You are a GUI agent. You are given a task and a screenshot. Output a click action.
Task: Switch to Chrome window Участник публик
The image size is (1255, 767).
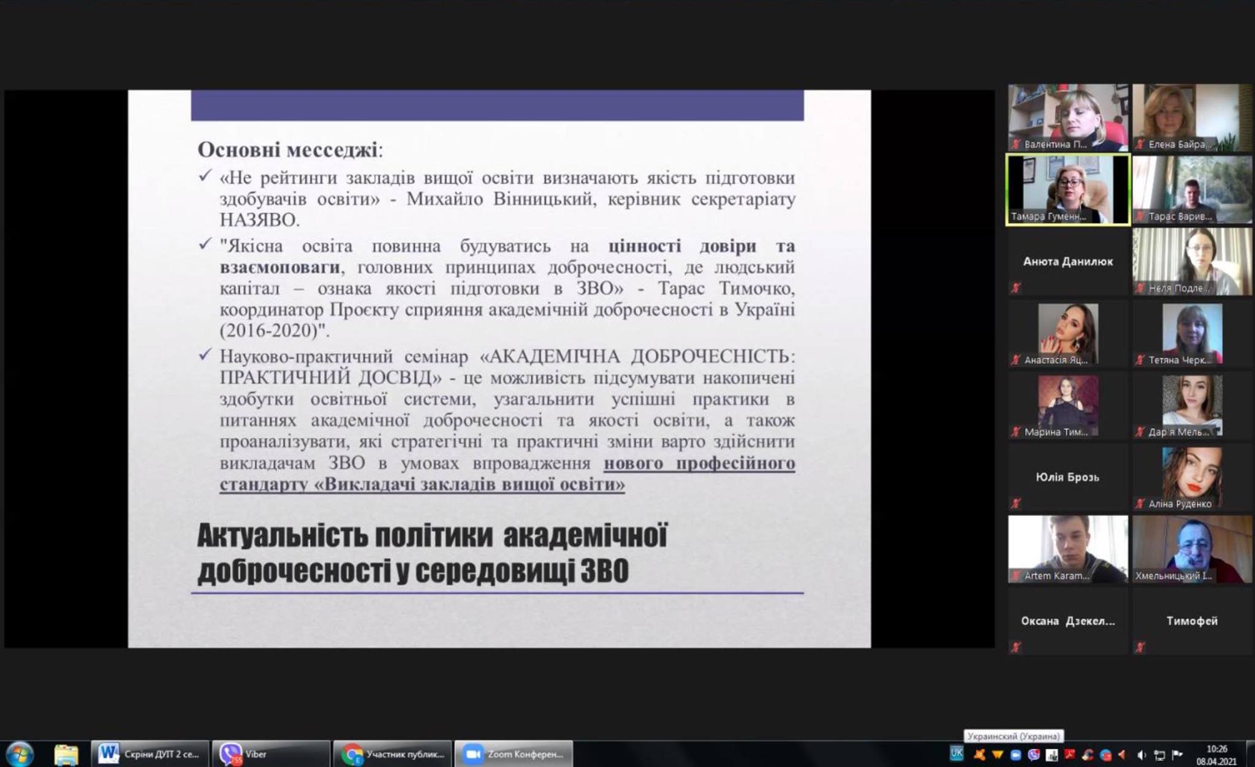tap(392, 754)
